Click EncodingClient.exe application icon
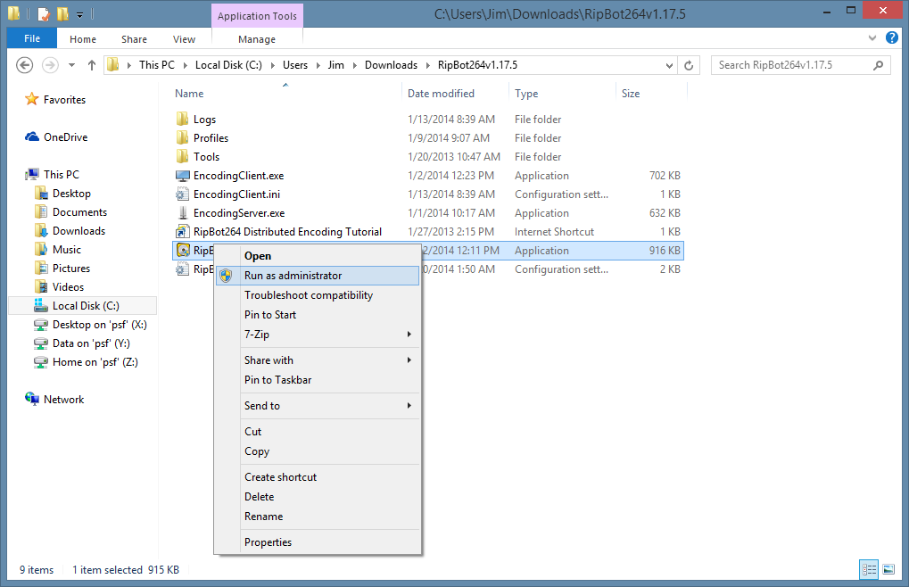The width and height of the screenshot is (909, 587). point(183,175)
